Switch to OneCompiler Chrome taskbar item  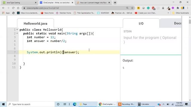click(107, 104)
